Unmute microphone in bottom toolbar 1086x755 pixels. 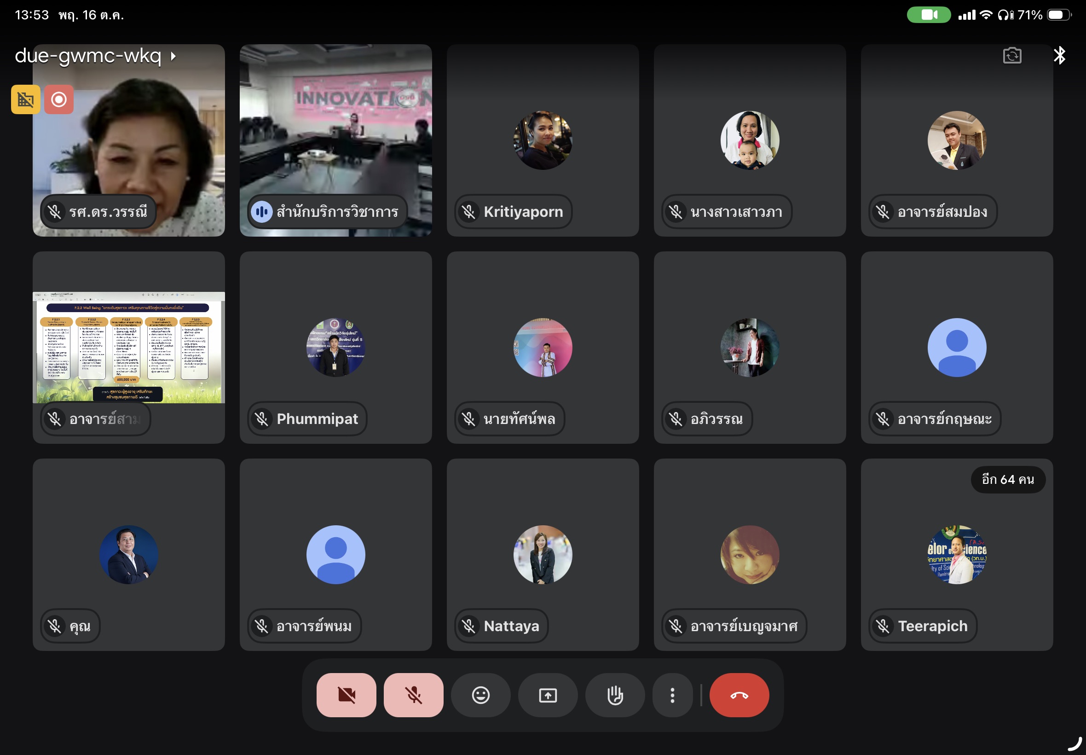(x=413, y=695)
